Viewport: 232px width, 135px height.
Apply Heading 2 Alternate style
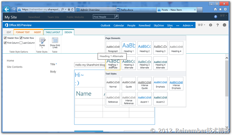click(129, 63)
